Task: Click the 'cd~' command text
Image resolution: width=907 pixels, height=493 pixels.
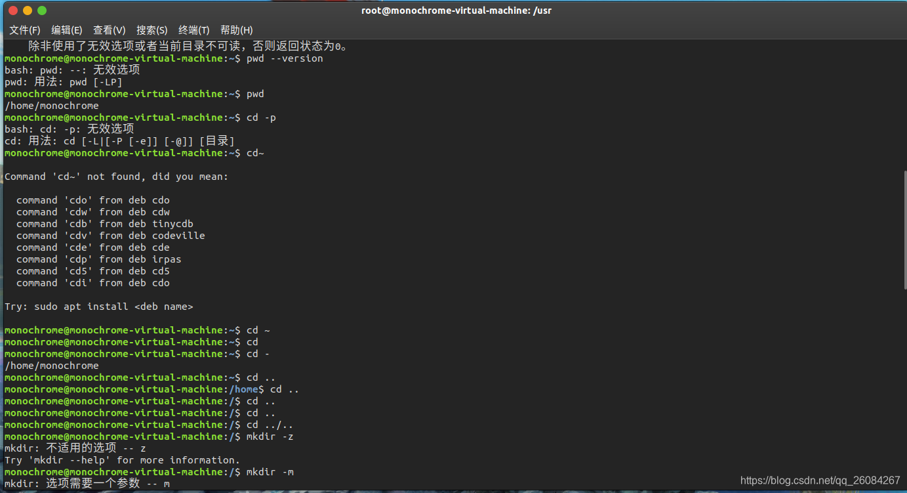Action: [x=255, y=153]
